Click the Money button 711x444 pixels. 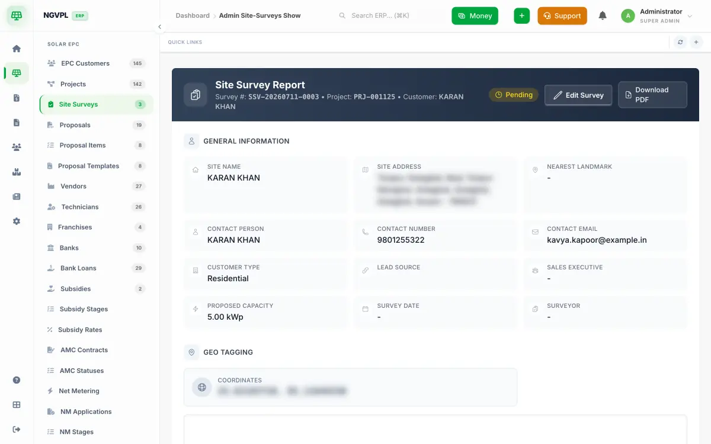475,16
